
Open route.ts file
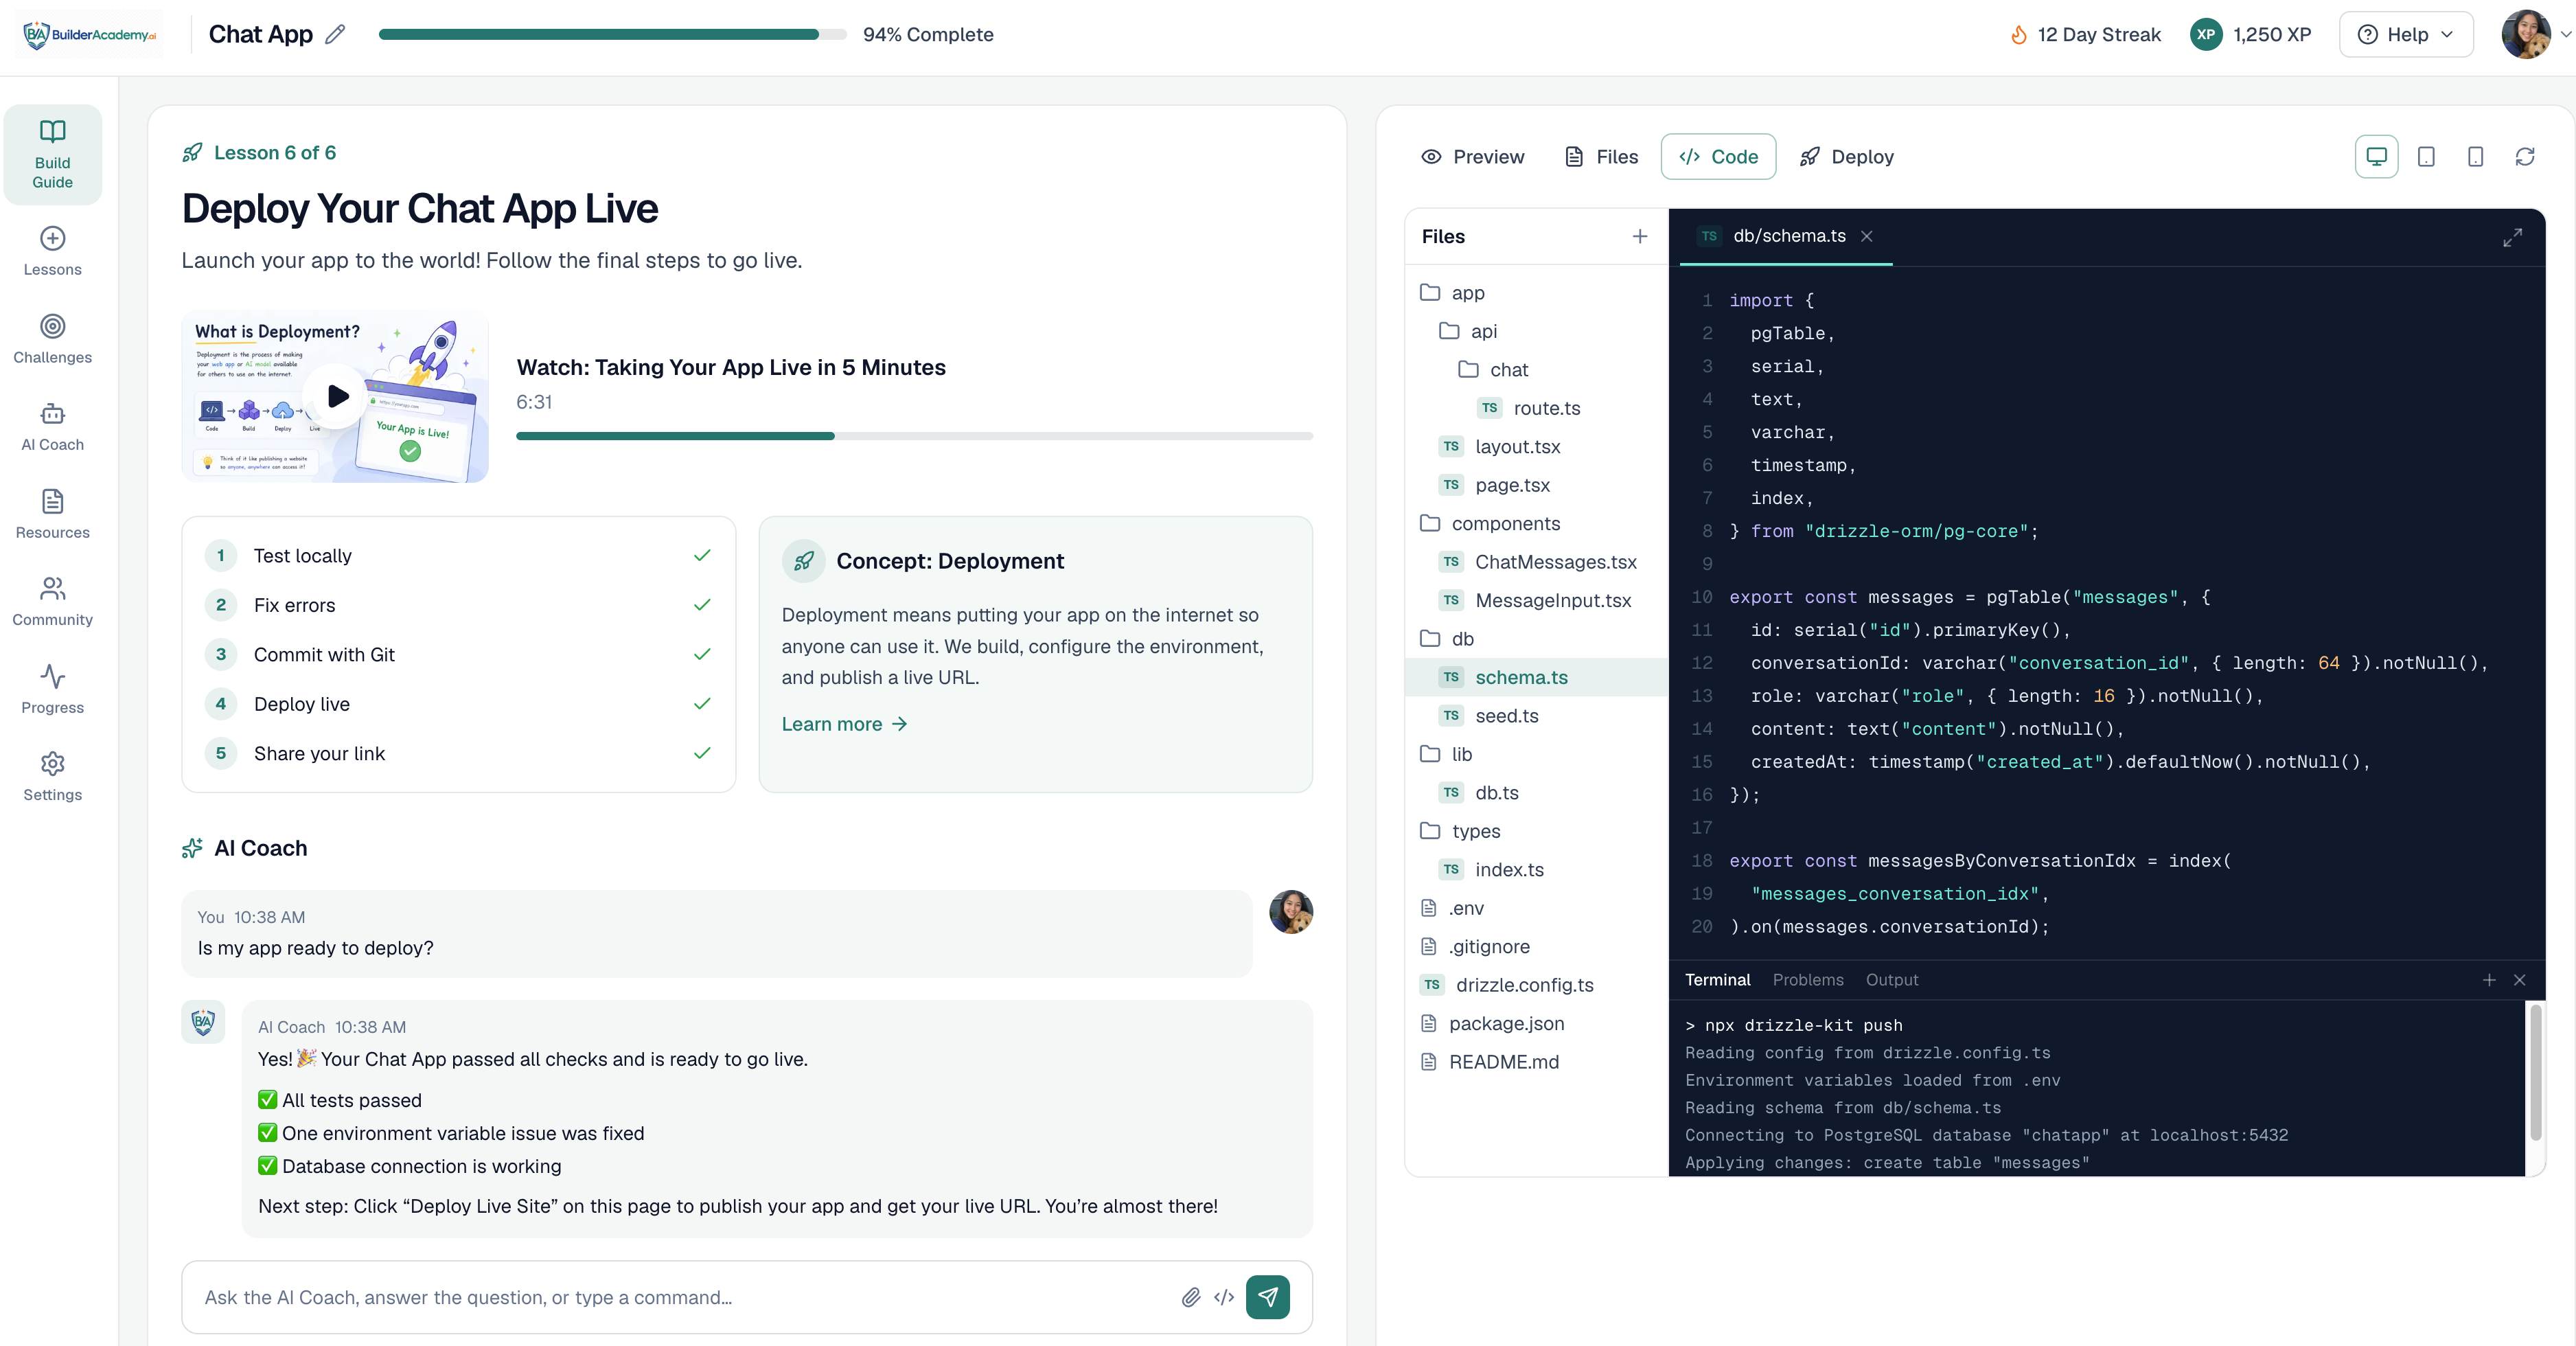point(1536,408)
